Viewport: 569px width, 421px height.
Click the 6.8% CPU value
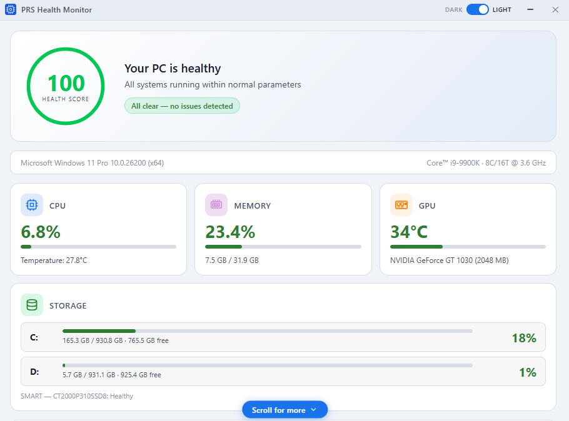click(x=41, y=232)
